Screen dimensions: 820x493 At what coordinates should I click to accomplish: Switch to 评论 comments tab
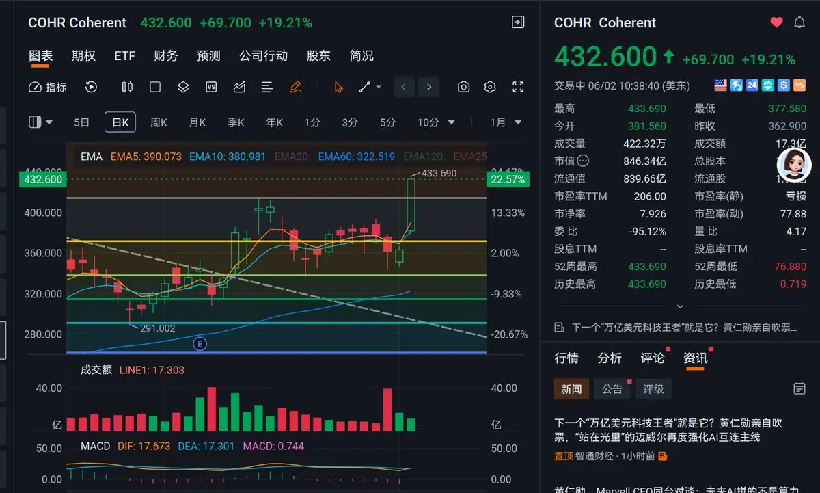[x=653, y=358]
